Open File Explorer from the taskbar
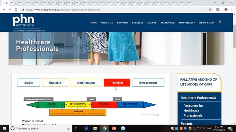The height and width of the screenshot is (132, 236). click(95, 128)
